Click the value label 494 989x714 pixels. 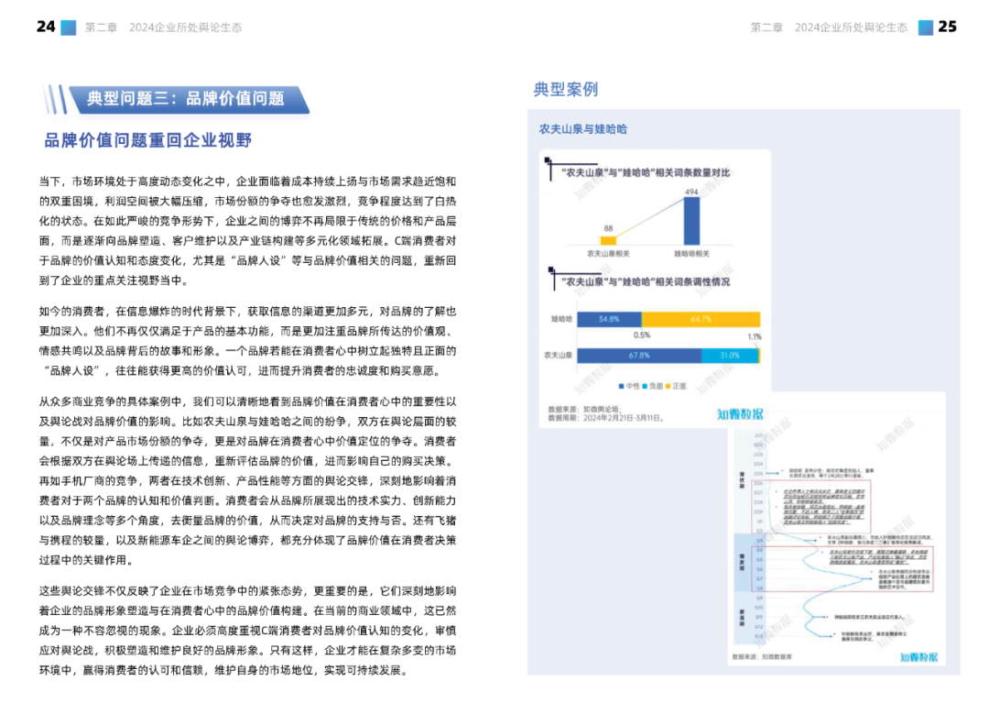[691, 192]
